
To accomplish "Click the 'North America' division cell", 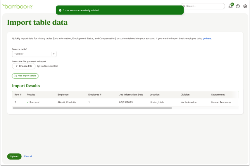I will [189, 102].
